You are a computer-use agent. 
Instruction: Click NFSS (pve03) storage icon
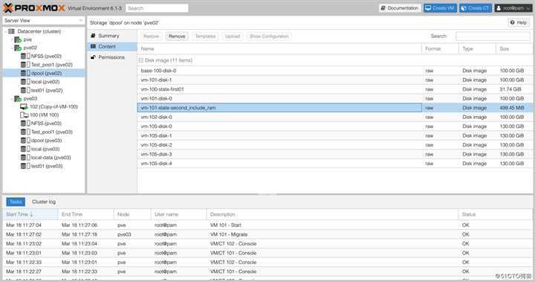[25, 124]
